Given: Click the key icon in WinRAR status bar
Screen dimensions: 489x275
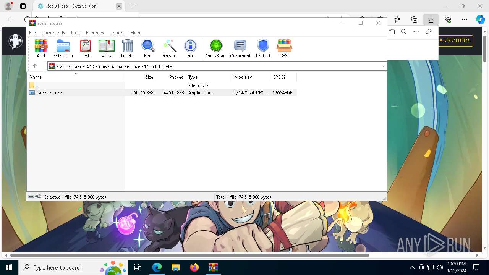Looking at the screenshot, I should [x=38, y=197].
